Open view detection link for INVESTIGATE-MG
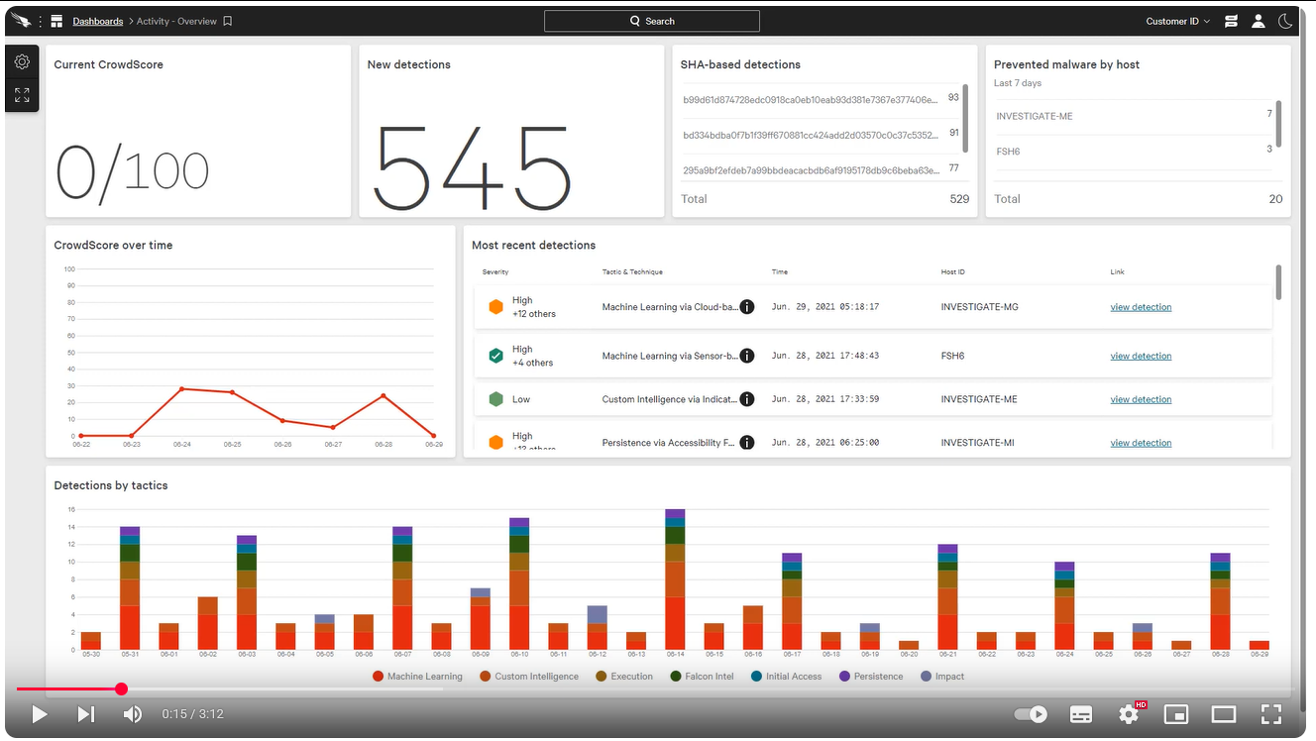 (x=1141, y=307)
